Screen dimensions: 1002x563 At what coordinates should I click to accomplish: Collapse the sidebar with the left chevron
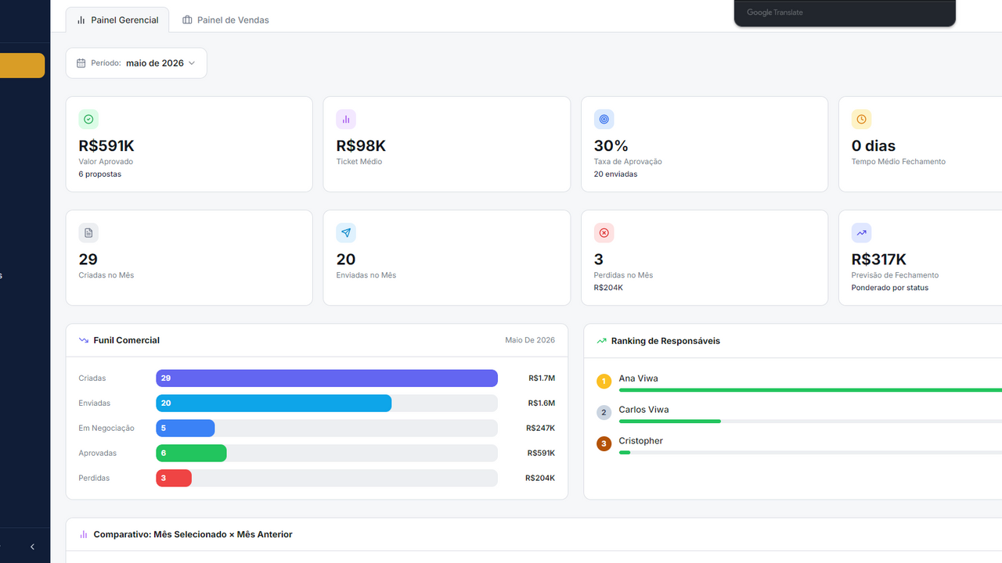pyautogui.click(x=32, y=547)
